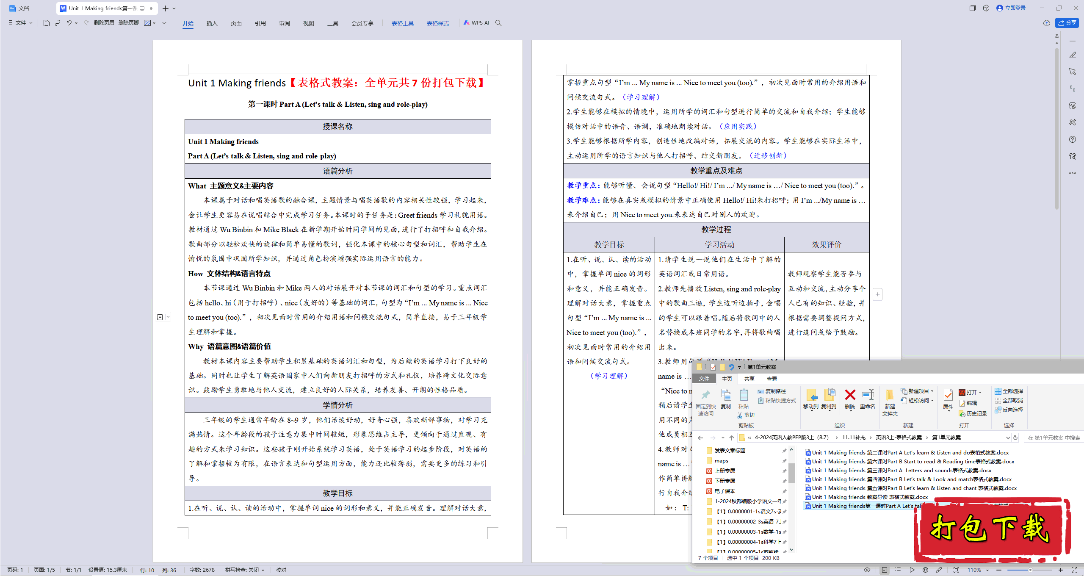Open 引用 menu in top ribbon
The image size is (1084, 576).
click(259, 24)
